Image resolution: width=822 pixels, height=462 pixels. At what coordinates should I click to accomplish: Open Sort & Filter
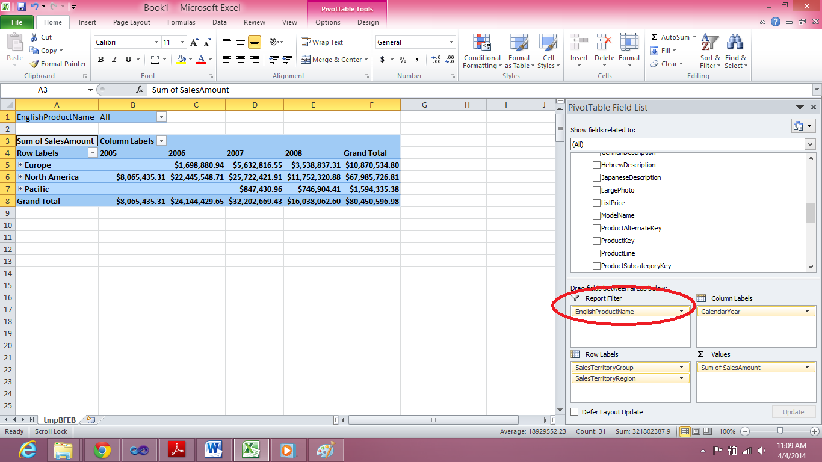(710, 51)
